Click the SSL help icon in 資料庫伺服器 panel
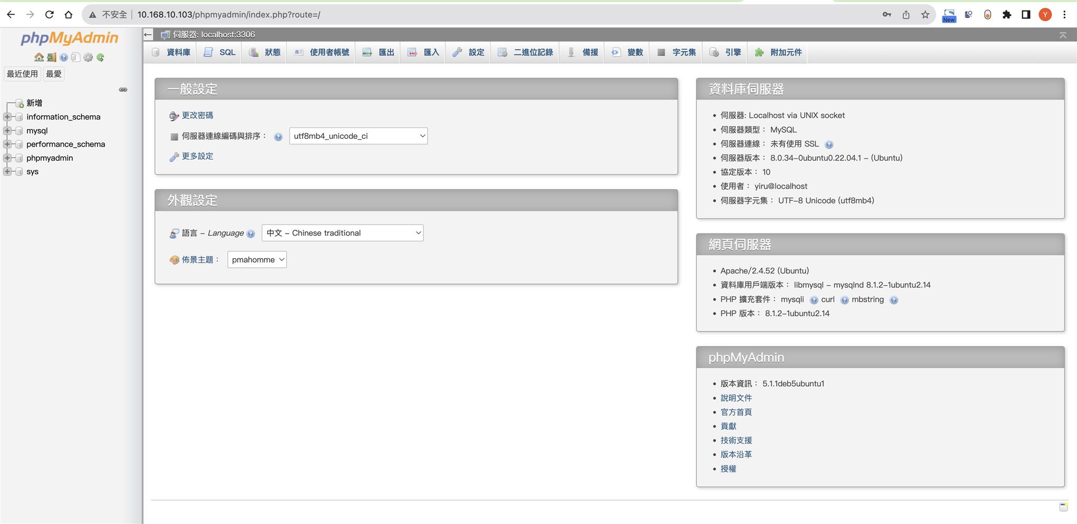Viewport: 1077px width, 524px height. (829, 145)
